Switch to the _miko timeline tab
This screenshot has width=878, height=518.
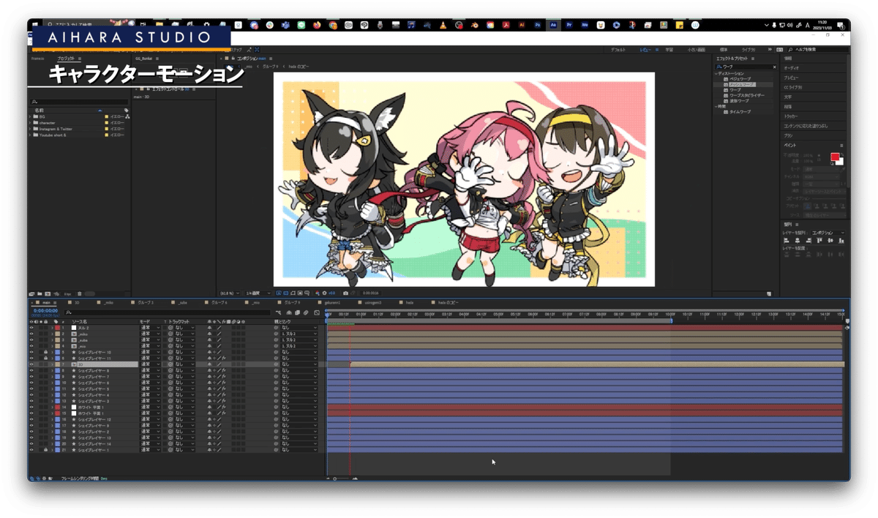pos(108,302)
